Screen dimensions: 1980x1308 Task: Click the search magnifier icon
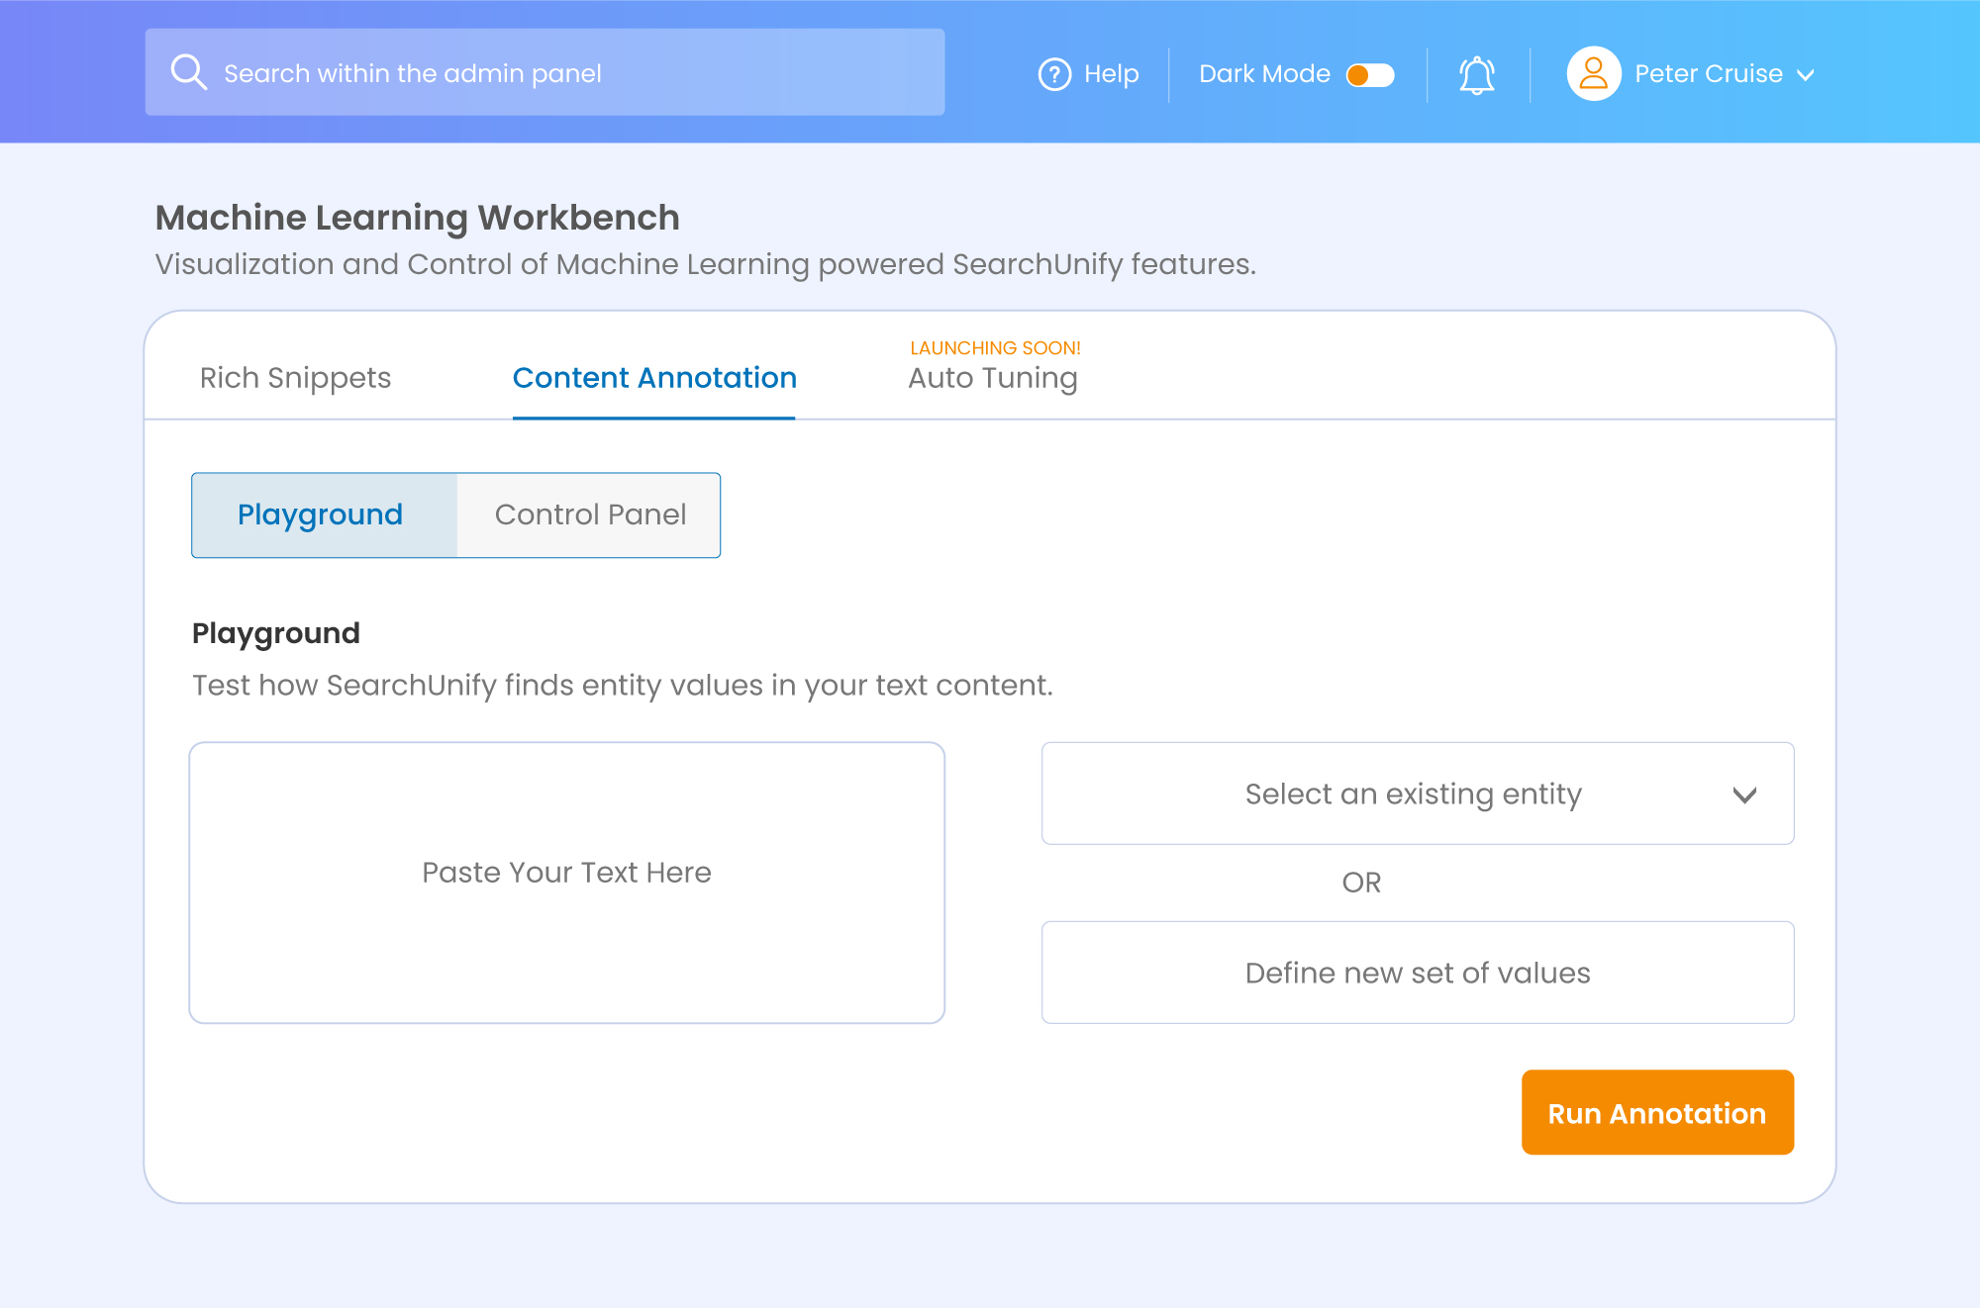pos(188,73)
